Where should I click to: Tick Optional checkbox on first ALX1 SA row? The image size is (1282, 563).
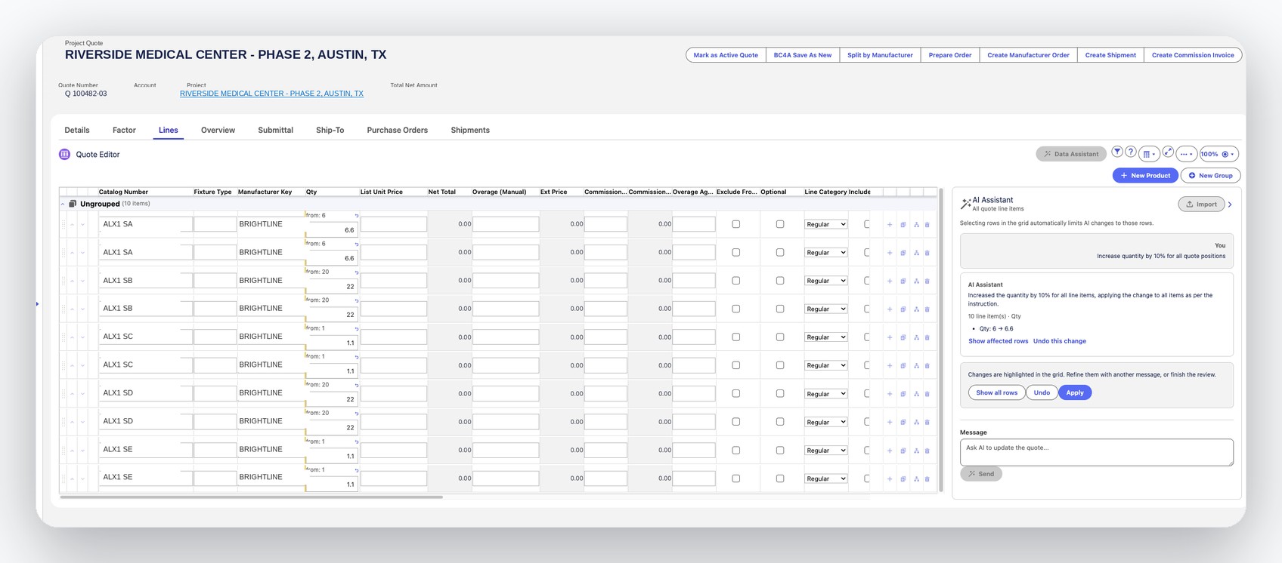point(780,224)
